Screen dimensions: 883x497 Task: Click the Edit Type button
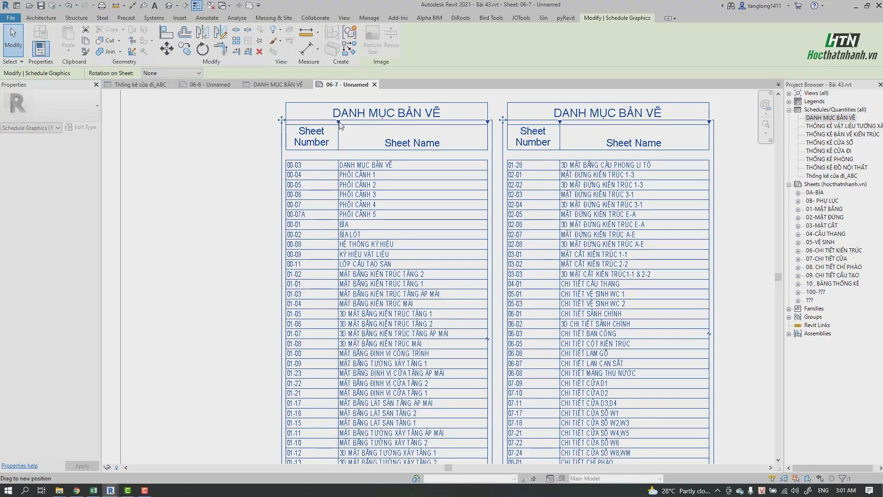point(81,127)
